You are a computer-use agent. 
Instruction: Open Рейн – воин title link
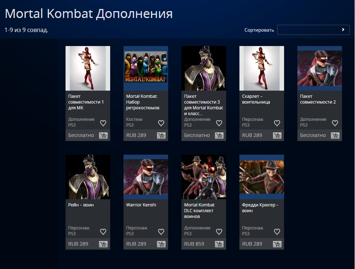[x=81, y=205]
